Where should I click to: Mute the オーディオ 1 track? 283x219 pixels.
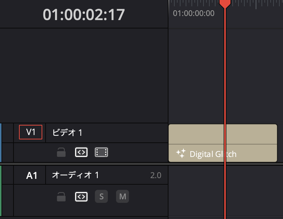[x=123, y=197]
